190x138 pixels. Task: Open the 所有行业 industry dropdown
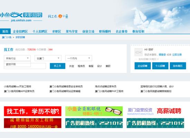17,58
